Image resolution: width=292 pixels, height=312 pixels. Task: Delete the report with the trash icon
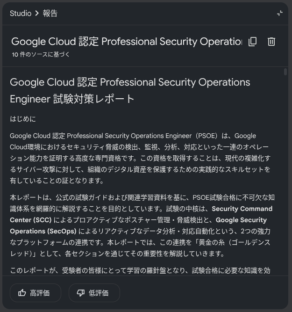tap(271, 42)
